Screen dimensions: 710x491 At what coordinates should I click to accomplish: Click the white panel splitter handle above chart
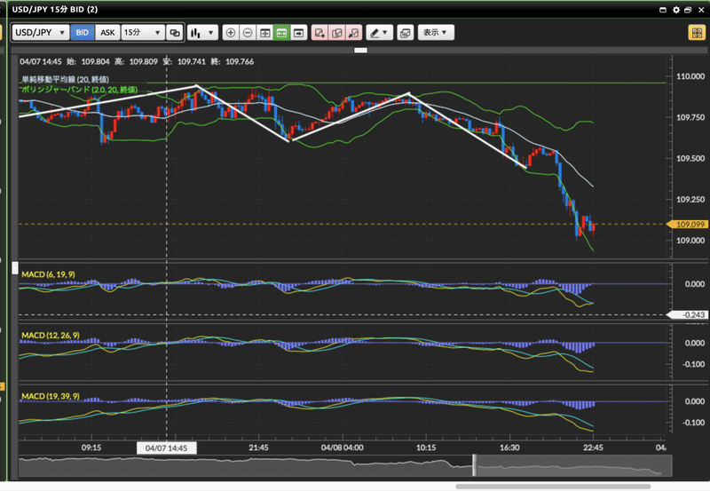(361, 51)
